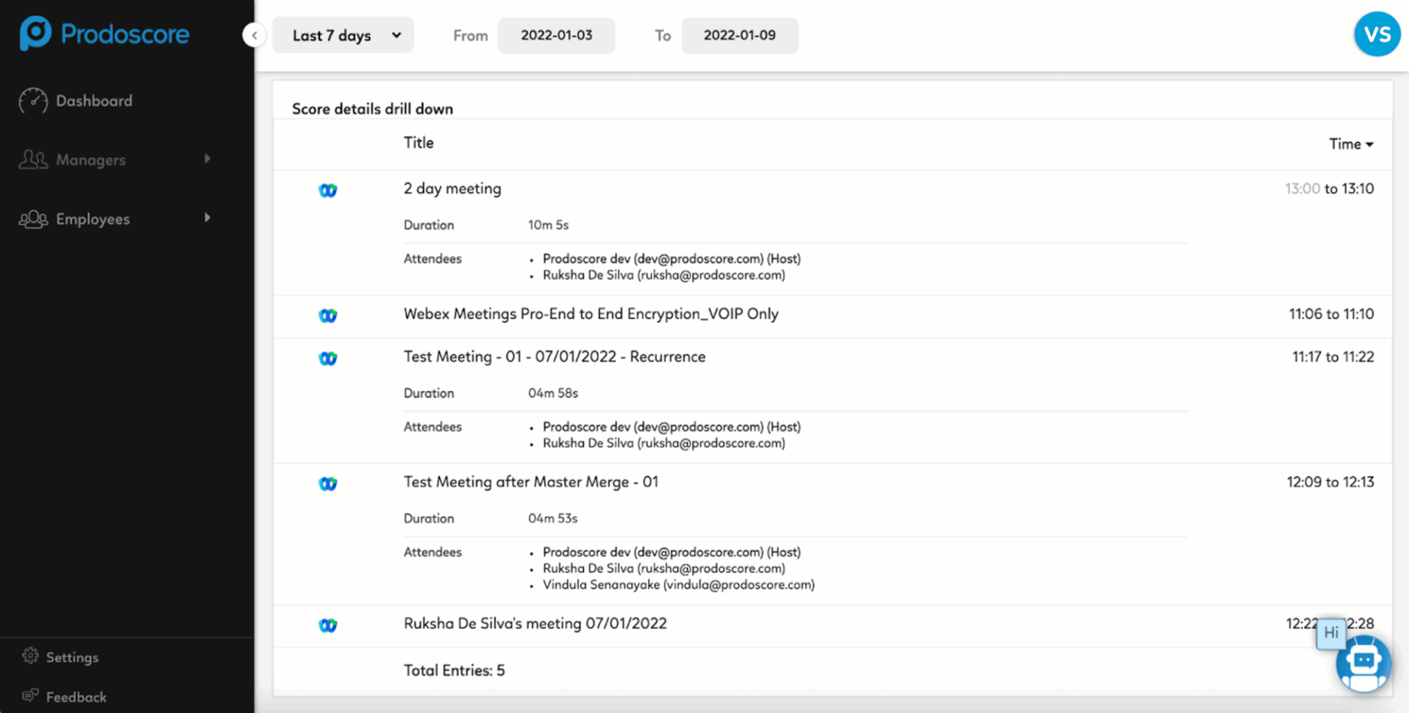Click the Webex icon for Webex Meetings Pro row
Image resolution: width=1409 pixels, height=713 pixels.
328,315
